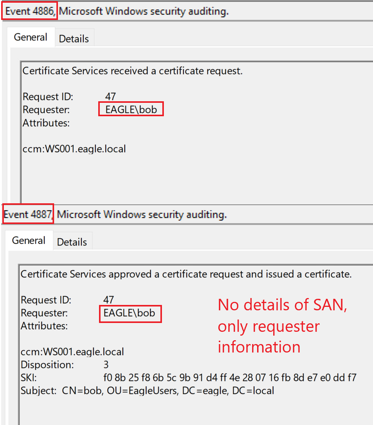
Task: Click the Attributes label in Event 4886
Action: [x=46, y=123]
